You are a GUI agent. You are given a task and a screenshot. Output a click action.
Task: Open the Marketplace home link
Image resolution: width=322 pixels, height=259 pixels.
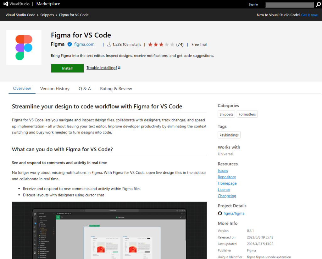coord(48,4)
